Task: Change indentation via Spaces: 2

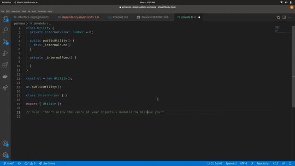Action: click(x=231, y=163)
